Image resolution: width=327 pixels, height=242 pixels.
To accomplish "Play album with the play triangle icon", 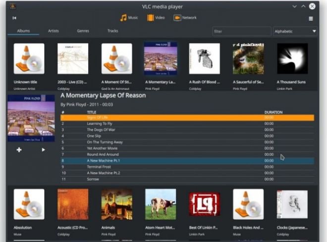I will click(43, 150).
